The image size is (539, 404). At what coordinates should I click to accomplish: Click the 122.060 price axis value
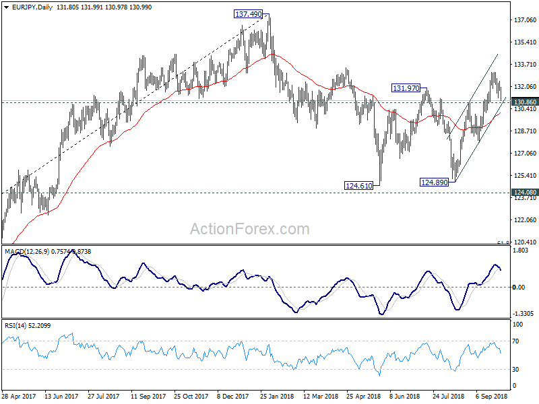click(525, 220)
